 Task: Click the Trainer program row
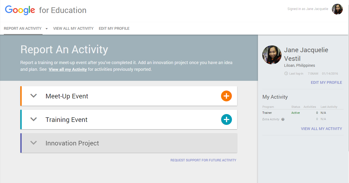(267, 113)
